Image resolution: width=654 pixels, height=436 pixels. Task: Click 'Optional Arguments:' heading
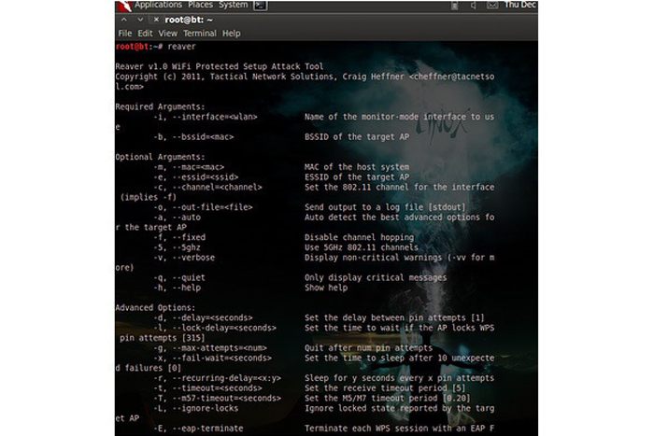click(x=160, y=157)
